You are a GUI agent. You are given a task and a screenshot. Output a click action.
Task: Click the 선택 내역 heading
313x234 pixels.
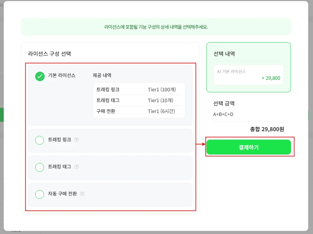click(224, 54)
